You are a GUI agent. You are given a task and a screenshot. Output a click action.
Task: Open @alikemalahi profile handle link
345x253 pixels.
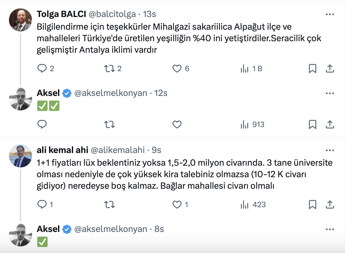118,150
